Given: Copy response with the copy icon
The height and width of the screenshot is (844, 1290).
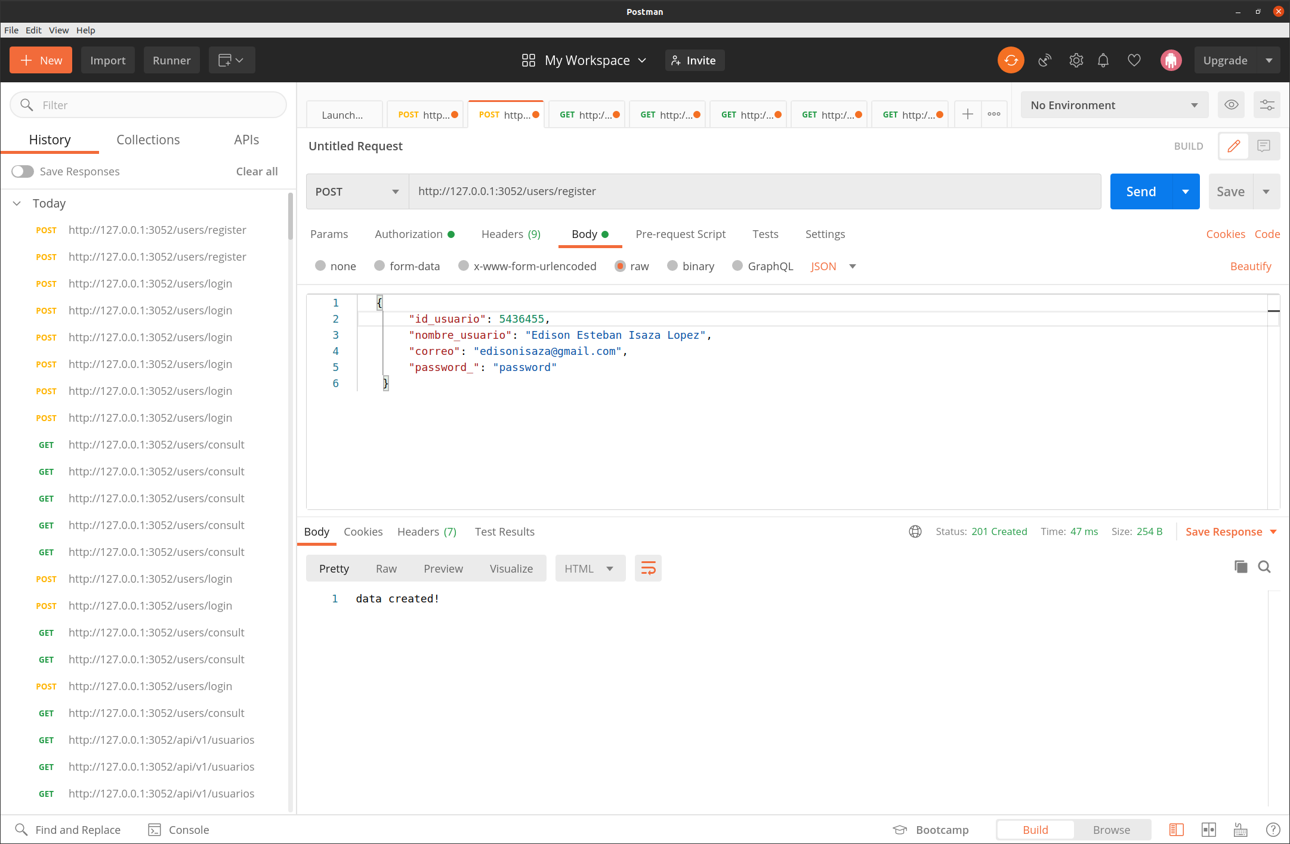Looking at the screenshot, I should [x=1241, y=567].
